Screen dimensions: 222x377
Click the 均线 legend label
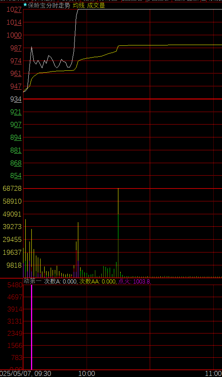[79, 6]
